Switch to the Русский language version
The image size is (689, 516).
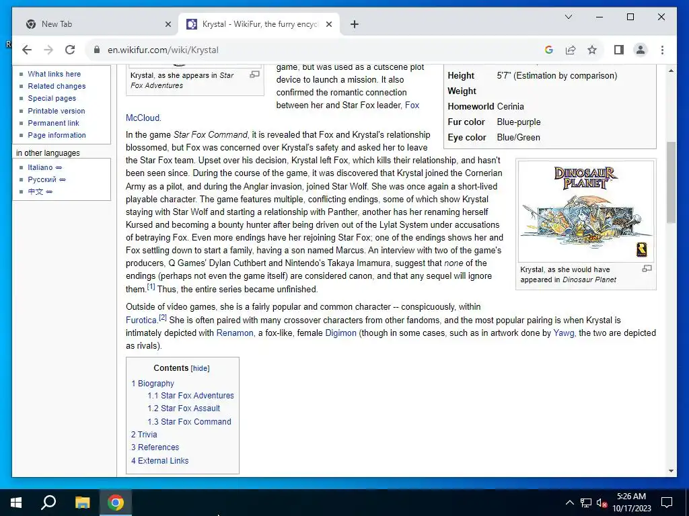[42, 179]
